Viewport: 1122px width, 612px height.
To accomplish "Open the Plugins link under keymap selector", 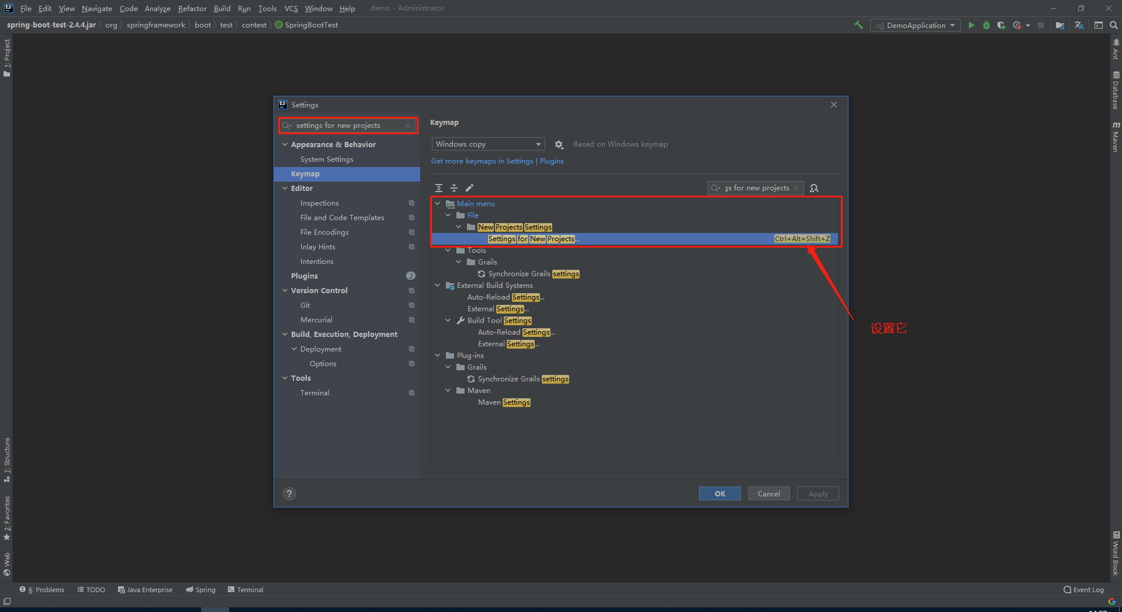I will pyautogui.click(x=552, y=161).
